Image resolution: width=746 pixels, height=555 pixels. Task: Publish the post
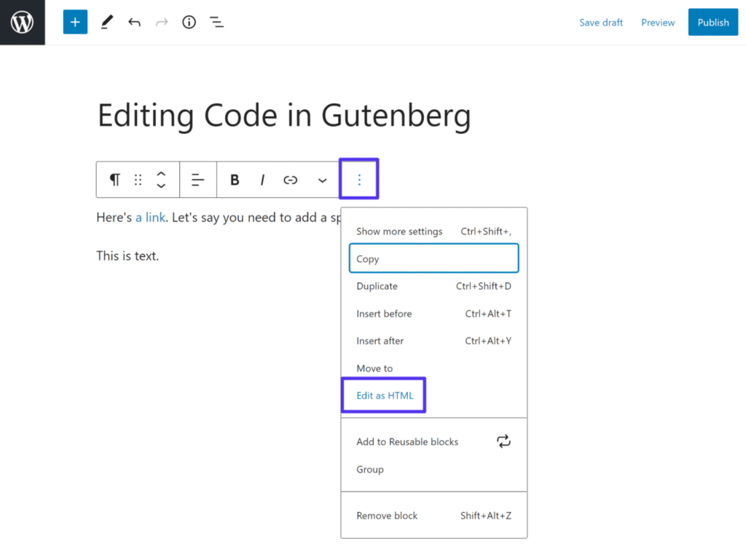[x=712, y=22]
